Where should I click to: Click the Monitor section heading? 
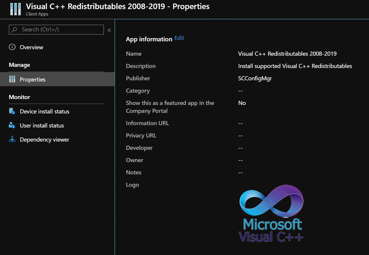pos(19,97)
